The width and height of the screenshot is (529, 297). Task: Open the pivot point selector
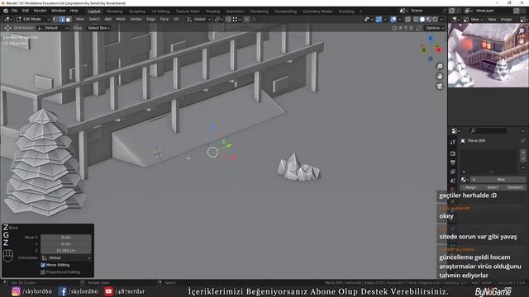tap(218, 19)
